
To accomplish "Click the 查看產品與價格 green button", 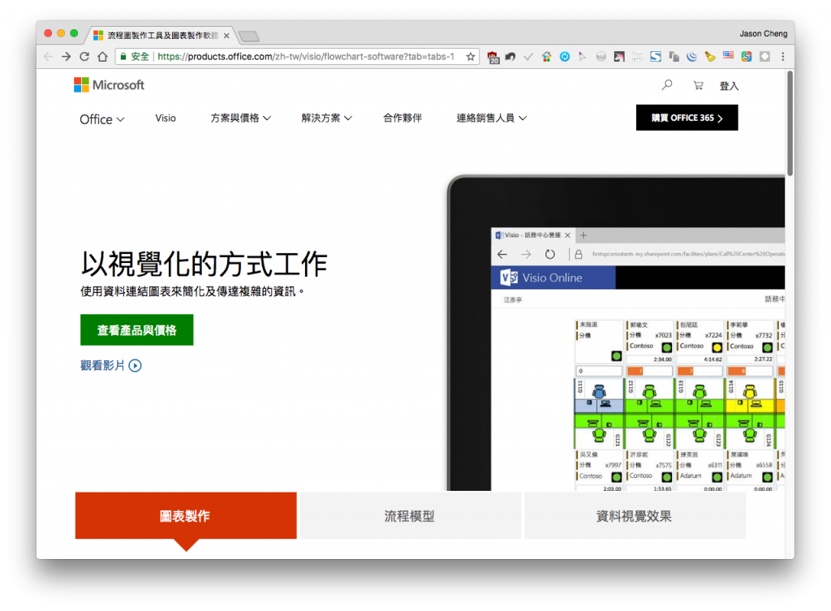I will (x=136, y=330).
